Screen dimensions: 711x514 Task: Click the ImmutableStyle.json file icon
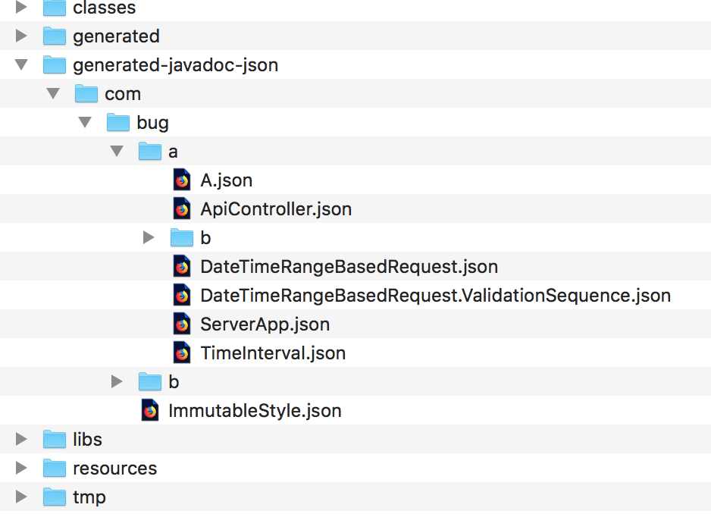[150, 411]
